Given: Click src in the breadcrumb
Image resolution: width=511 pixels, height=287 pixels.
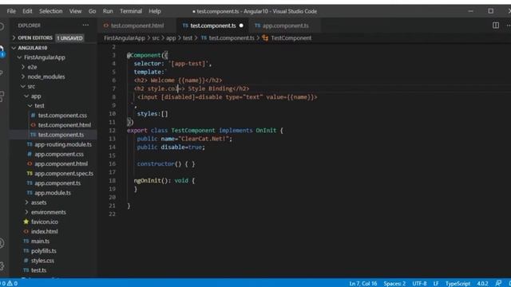Looking at the screenshot, I should click(x=156, y=38).
